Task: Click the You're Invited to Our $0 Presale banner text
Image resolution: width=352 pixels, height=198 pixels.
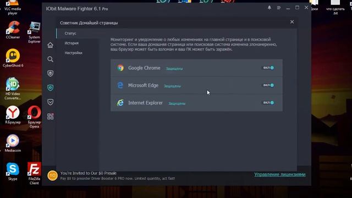Action: click(x=88, y=173)
